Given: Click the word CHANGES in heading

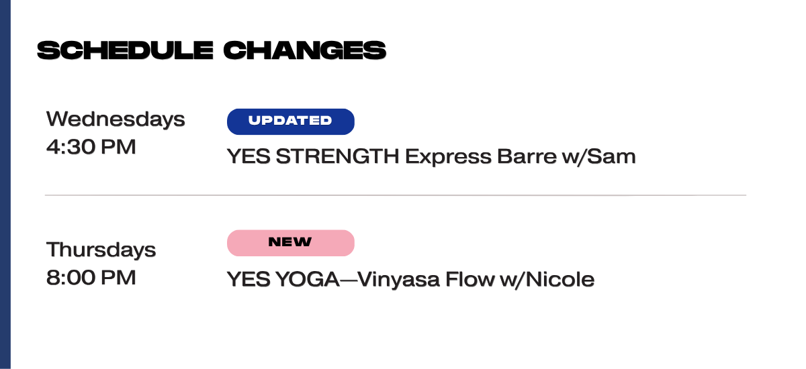Looking at the screenshot, I should pyautogui.click(x=304, y=50).
